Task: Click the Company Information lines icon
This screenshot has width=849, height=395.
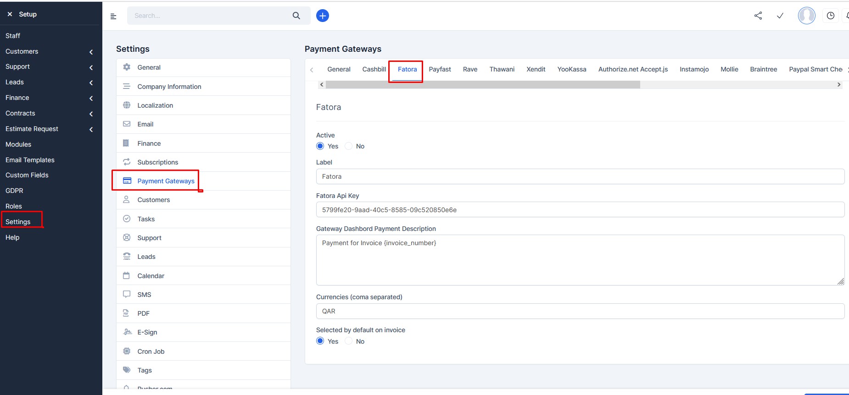Action: coord(127,86)
